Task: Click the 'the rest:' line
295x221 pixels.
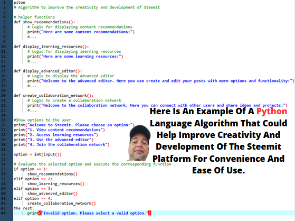Action: 24,208
